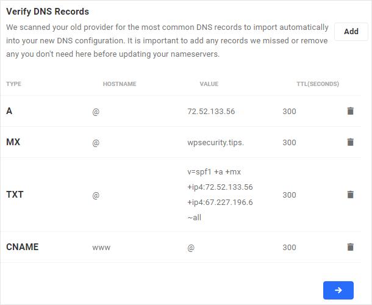Click the Verify DNS Records heading
Image resolution: width=372 pixels, height=305 pixels.
click(x=48, y=12)
